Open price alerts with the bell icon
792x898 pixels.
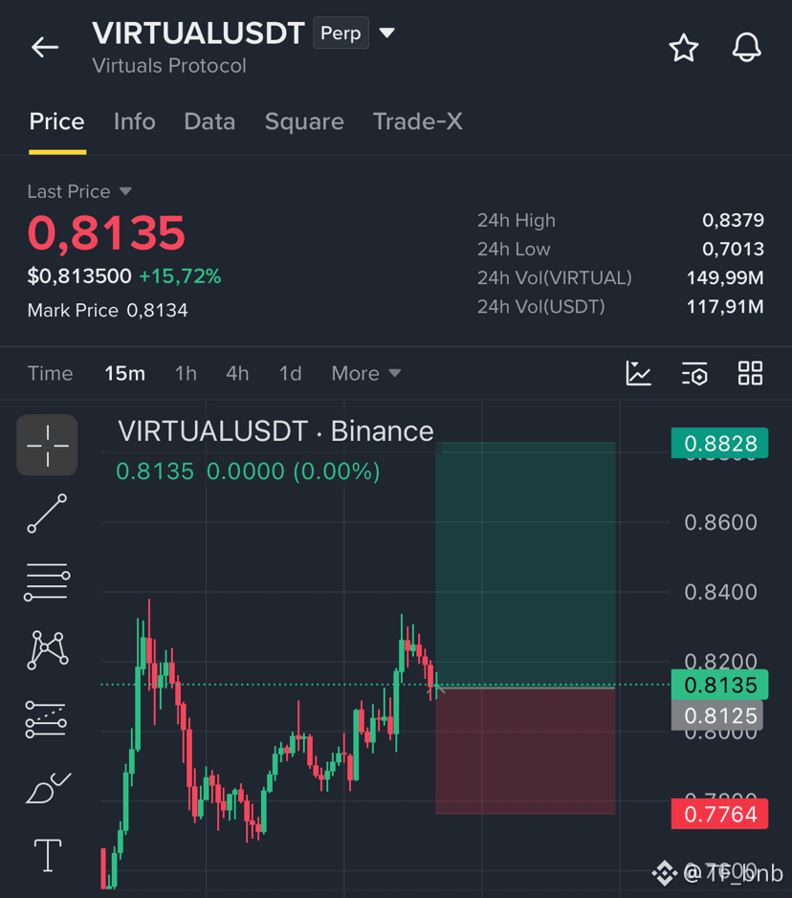tap(746, 48)
